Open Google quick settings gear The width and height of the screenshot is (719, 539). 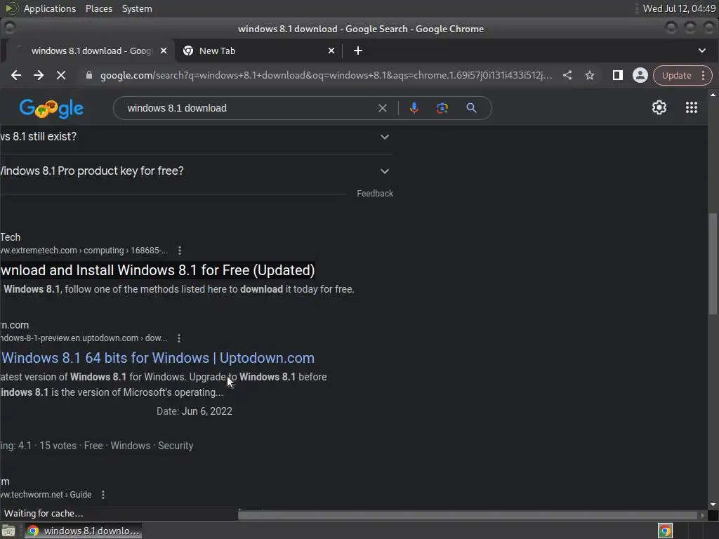(x=659, y=107)
